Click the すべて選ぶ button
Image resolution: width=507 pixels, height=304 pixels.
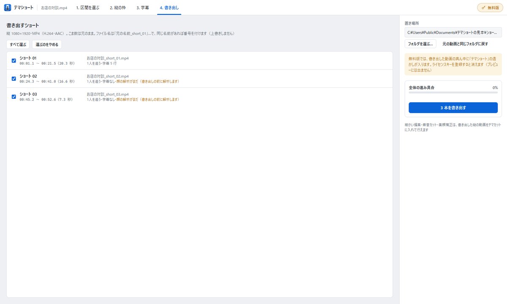click(18, 44)
